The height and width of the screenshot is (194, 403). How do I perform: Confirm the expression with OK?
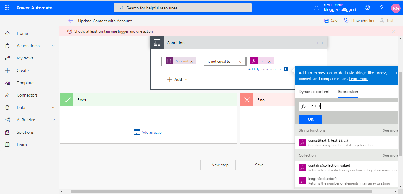tap(310, 119)
